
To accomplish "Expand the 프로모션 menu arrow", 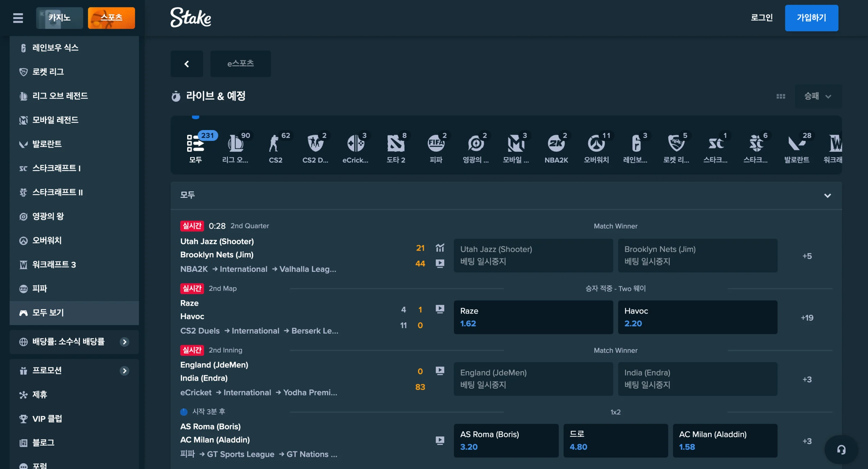I will (x=124, y=371).
